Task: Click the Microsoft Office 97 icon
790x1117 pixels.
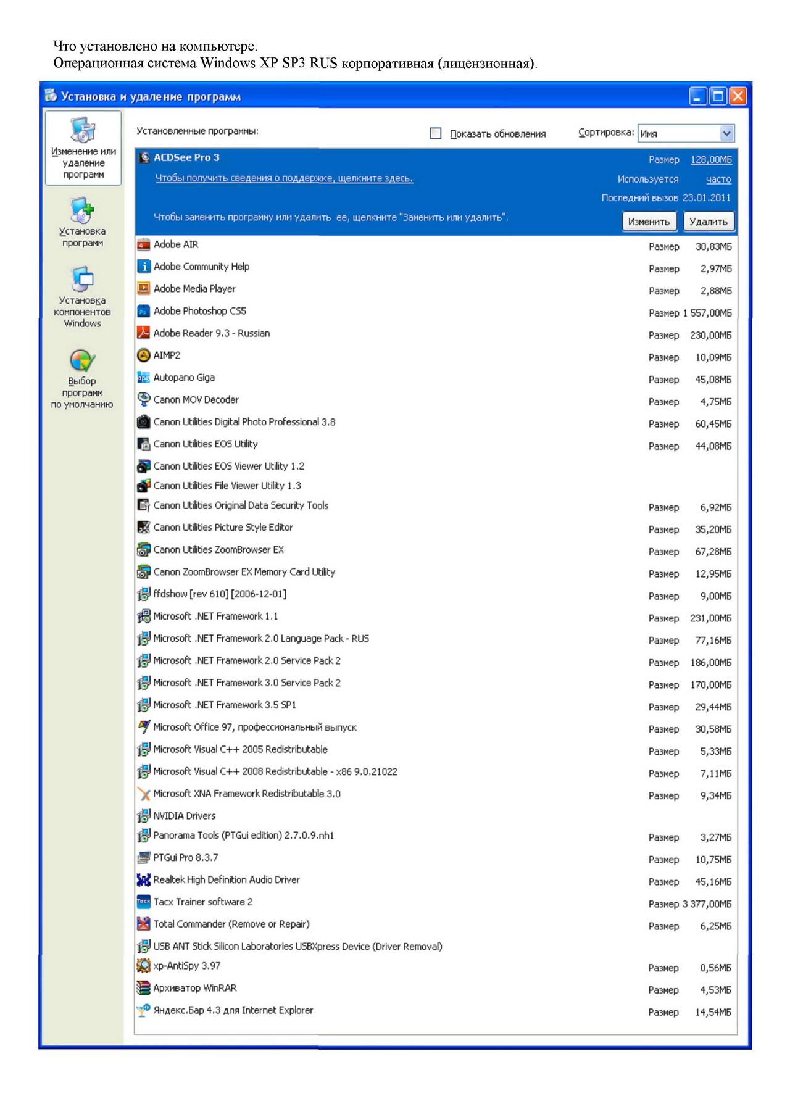Action: point(143,727)
